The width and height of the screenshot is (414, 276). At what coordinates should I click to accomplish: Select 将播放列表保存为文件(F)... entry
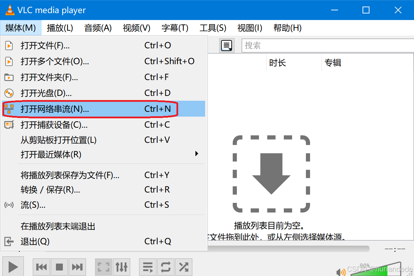click(x=104, y=175)
